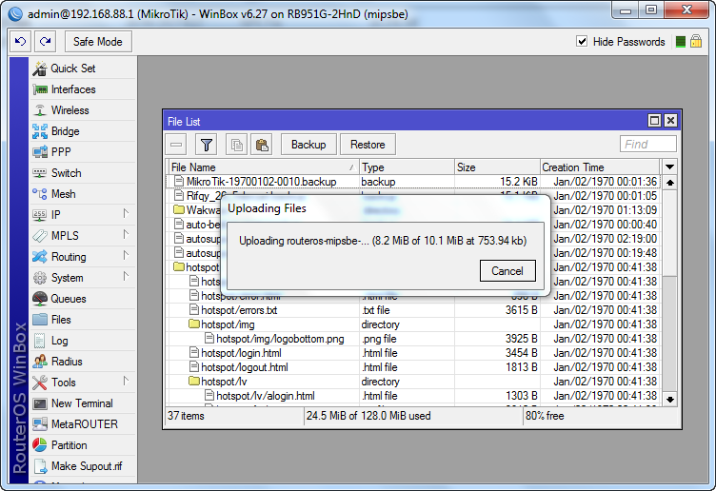Click the Routing icon in the sidebar

click(x=40, y=257)
